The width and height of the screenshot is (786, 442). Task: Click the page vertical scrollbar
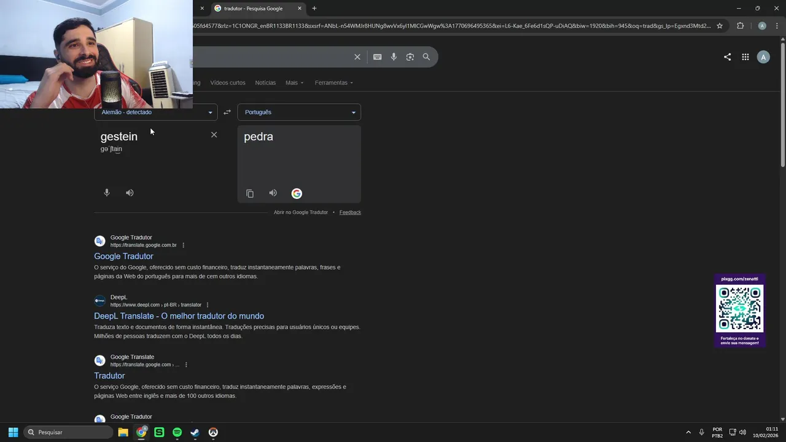click(782, 104)
